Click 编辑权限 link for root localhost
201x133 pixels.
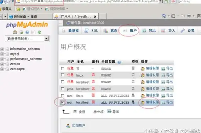click(x=152, y=102)
